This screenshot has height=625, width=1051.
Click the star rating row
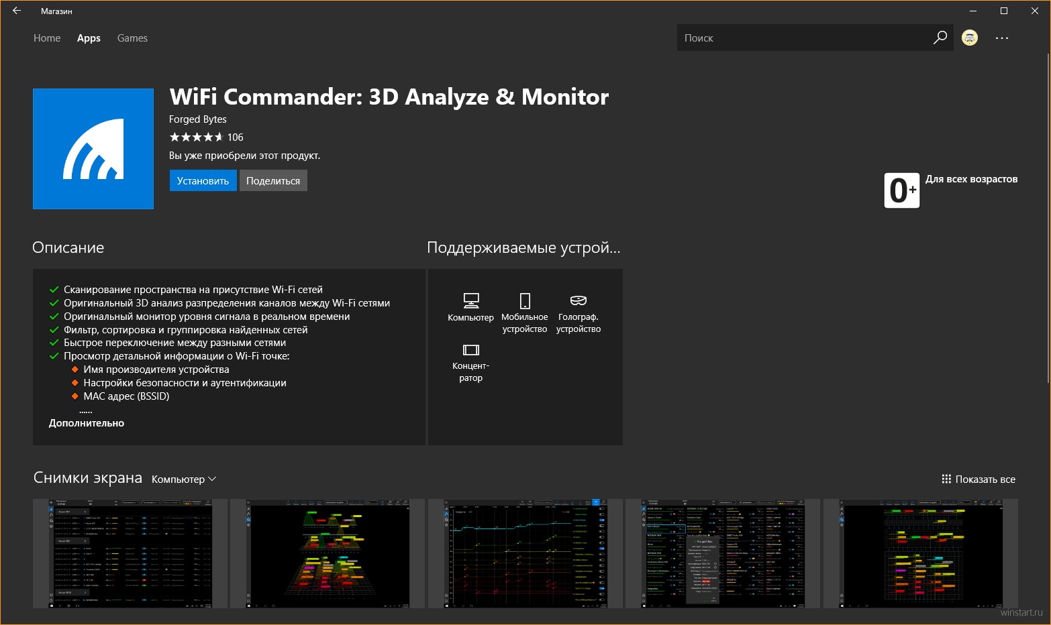tap(196, 137)
